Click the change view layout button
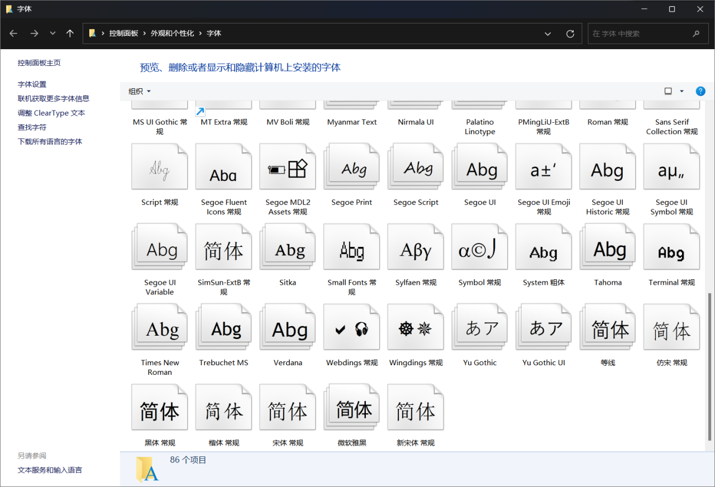The width and height of the screenshot is (715, 487). (668, 91)
